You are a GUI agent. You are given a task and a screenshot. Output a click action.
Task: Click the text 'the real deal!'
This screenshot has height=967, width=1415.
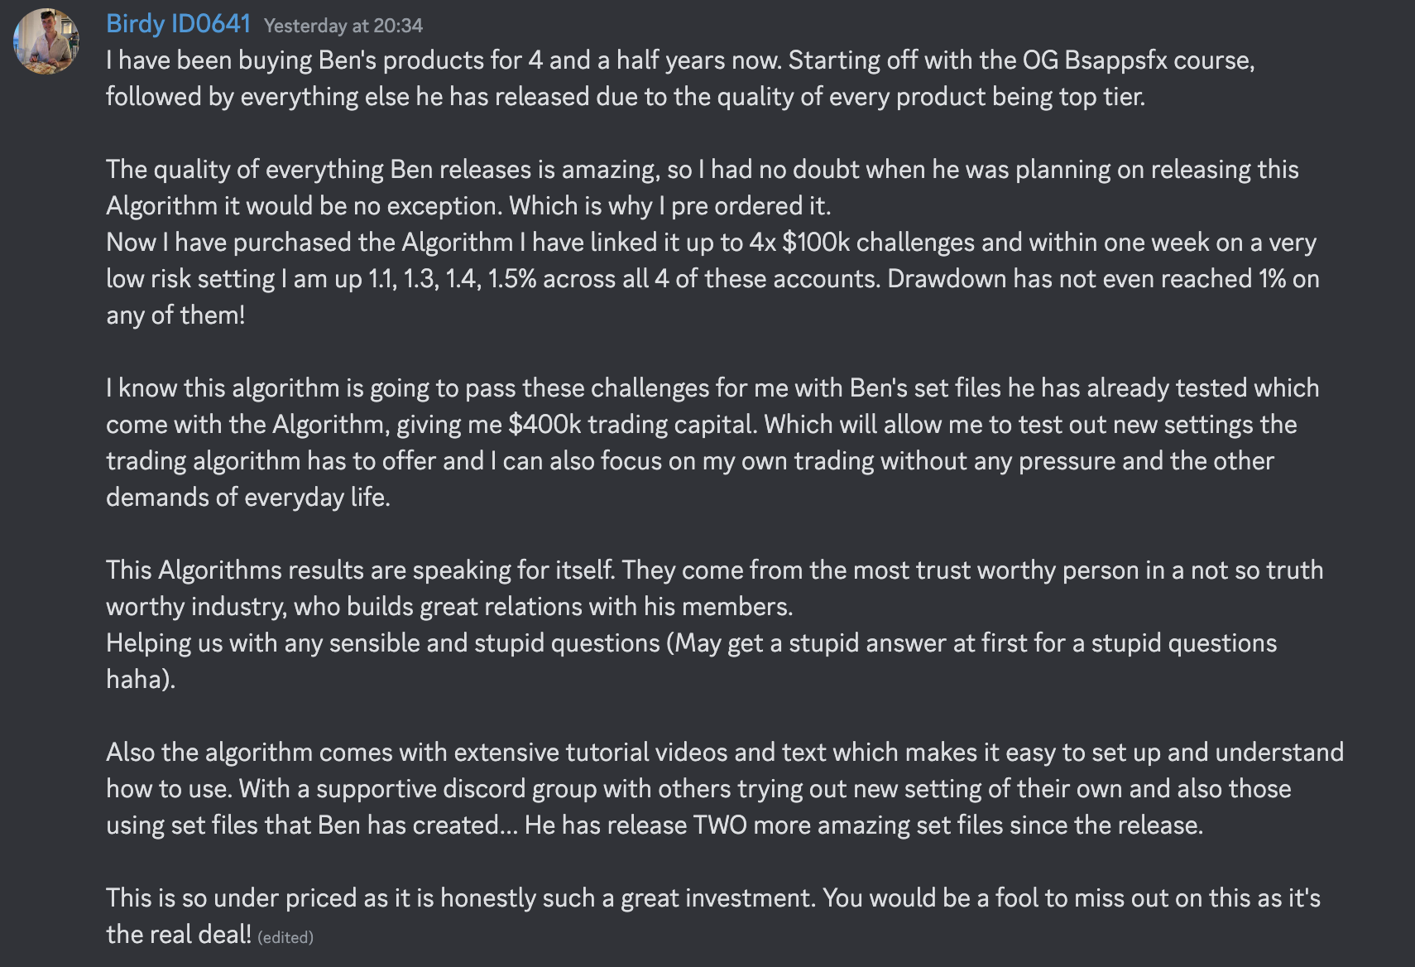coord(178,935)
